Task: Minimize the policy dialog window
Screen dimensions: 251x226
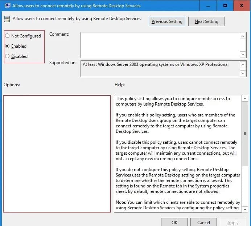Action: click(x=208, y=6)
